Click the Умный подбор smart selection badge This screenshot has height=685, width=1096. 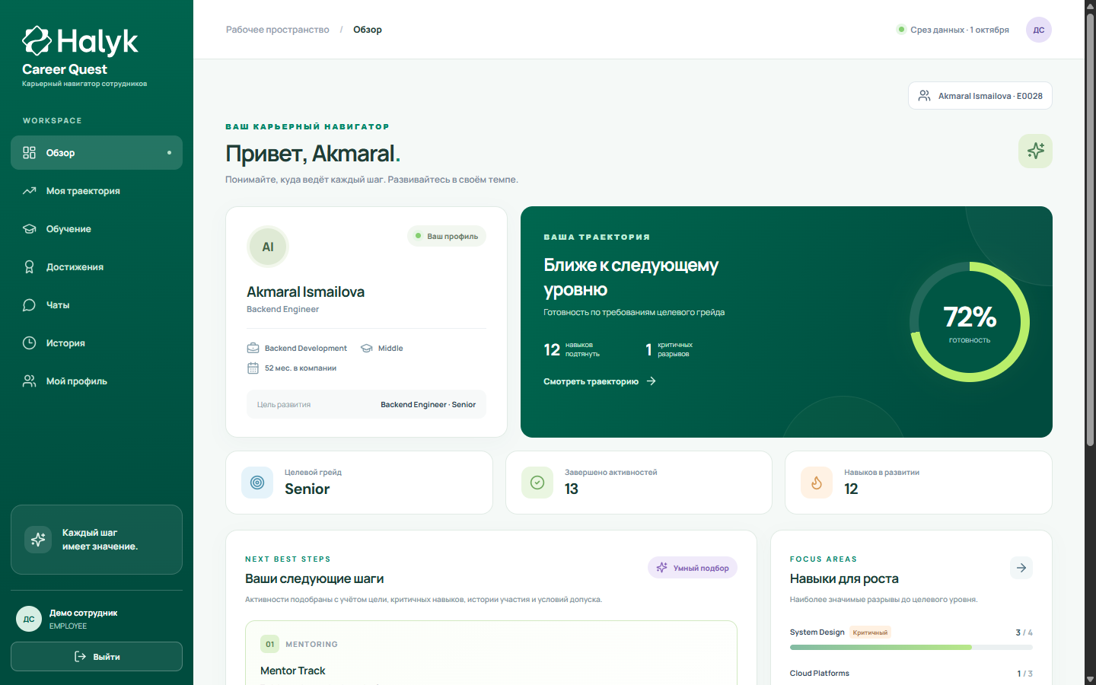coord(693,568)
